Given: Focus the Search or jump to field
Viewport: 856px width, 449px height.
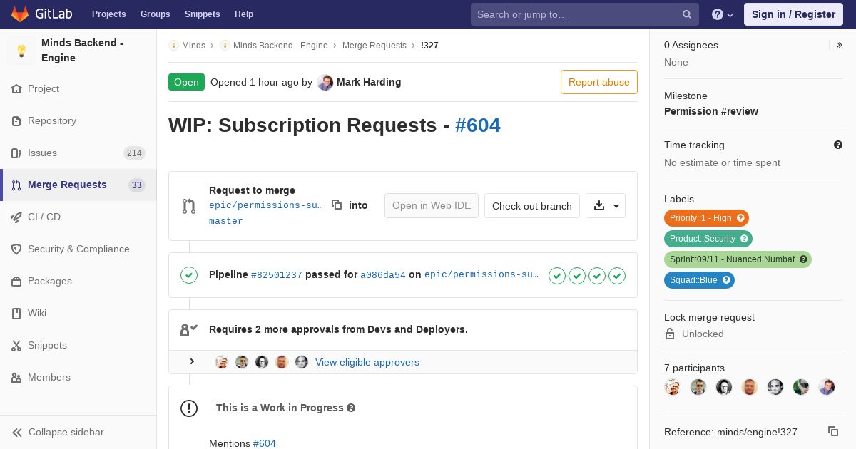Looking at the screenshot, I should 585,14.
